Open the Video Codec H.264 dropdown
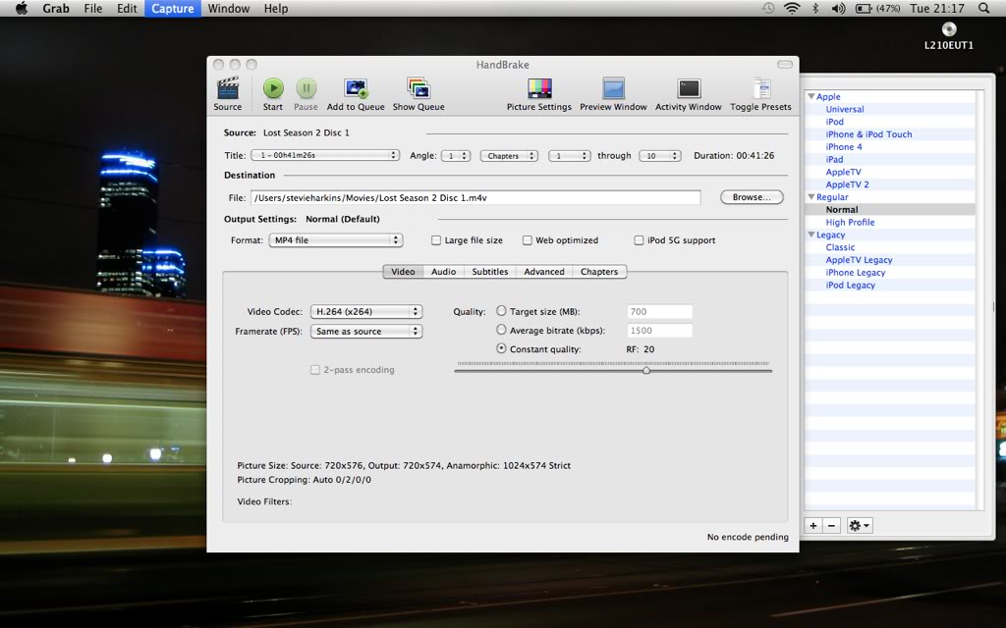This screenshot has width=1006, height=628. [x=366, y=311]
